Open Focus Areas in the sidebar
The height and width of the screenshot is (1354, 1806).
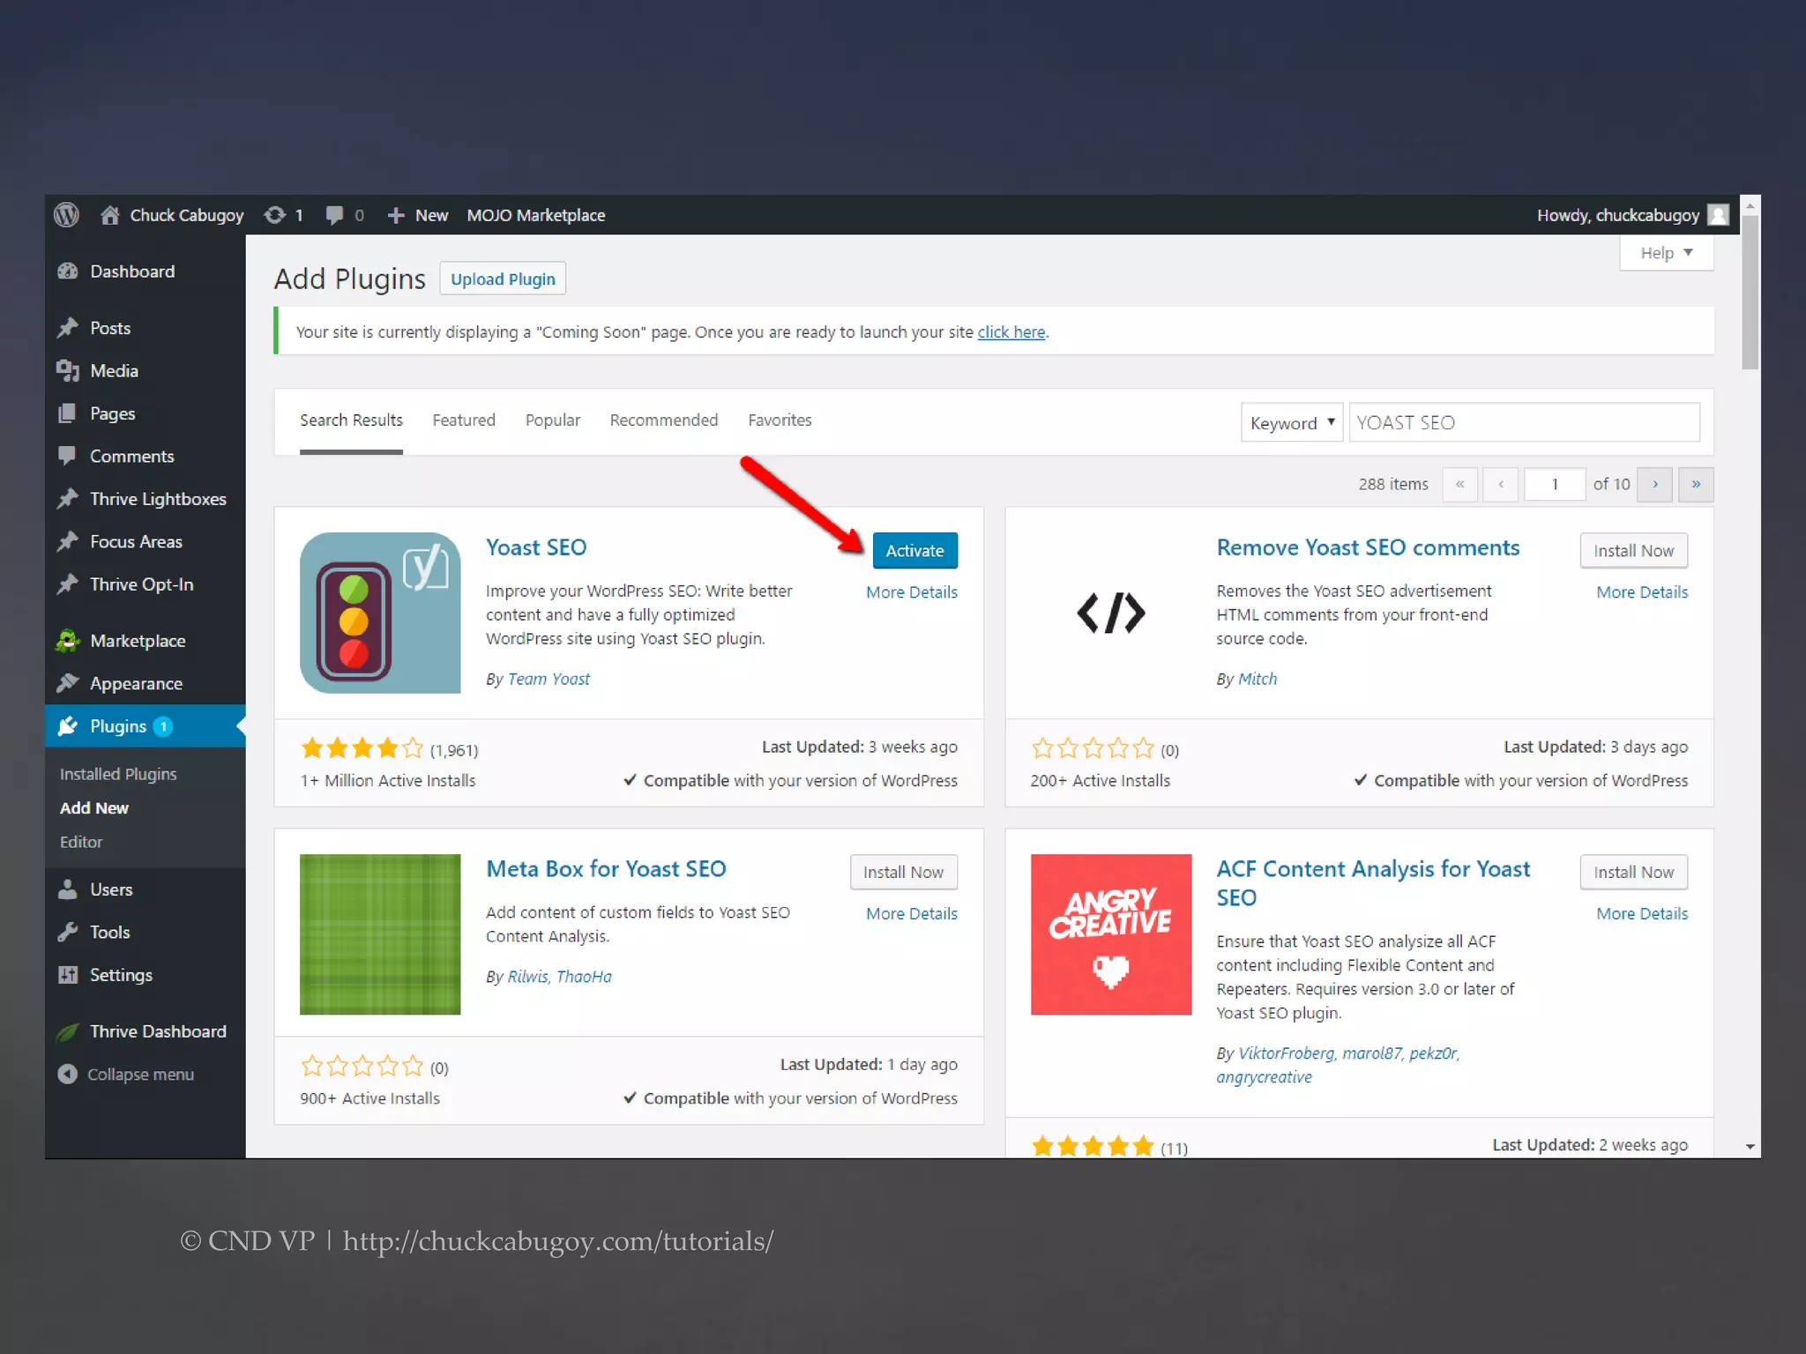(x=146, y=542)
